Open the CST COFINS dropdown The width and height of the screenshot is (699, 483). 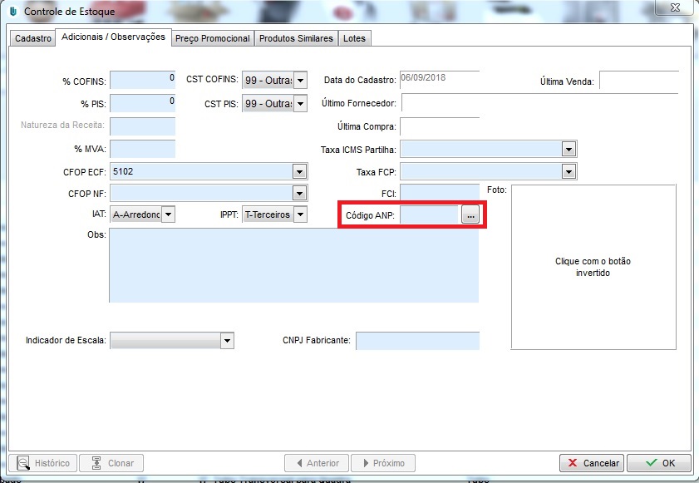[300, 81]
